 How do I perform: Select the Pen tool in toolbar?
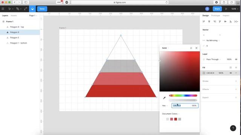18,9
